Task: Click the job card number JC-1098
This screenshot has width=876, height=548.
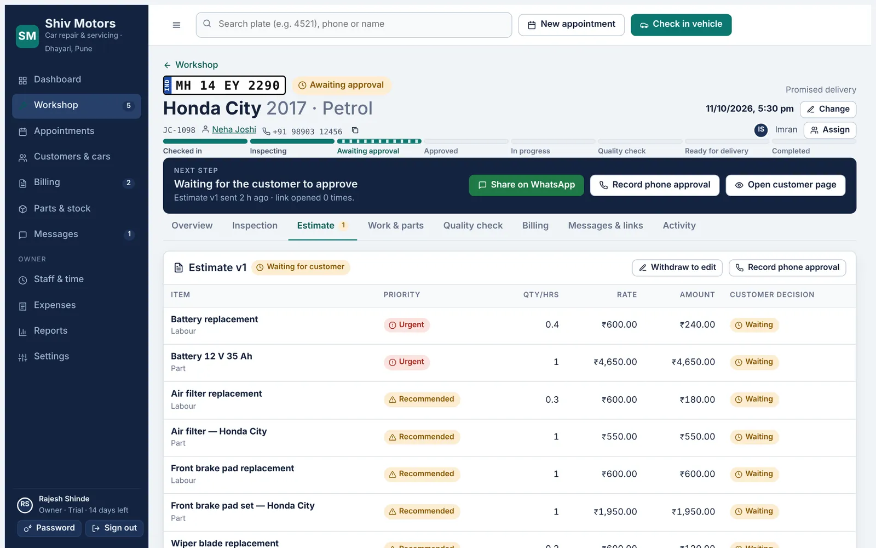Action: [179, 130]
